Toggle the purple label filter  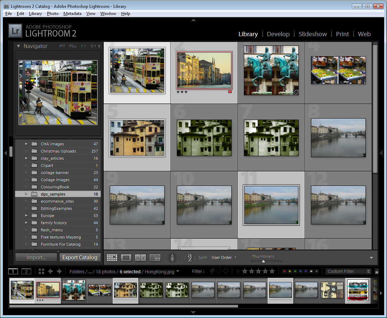pos(306,271)
